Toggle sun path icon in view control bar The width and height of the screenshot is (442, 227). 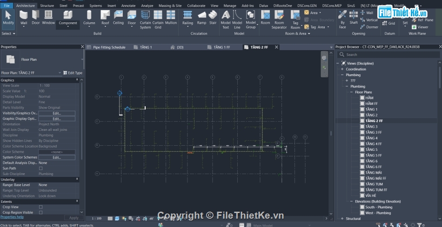[124, 218]
